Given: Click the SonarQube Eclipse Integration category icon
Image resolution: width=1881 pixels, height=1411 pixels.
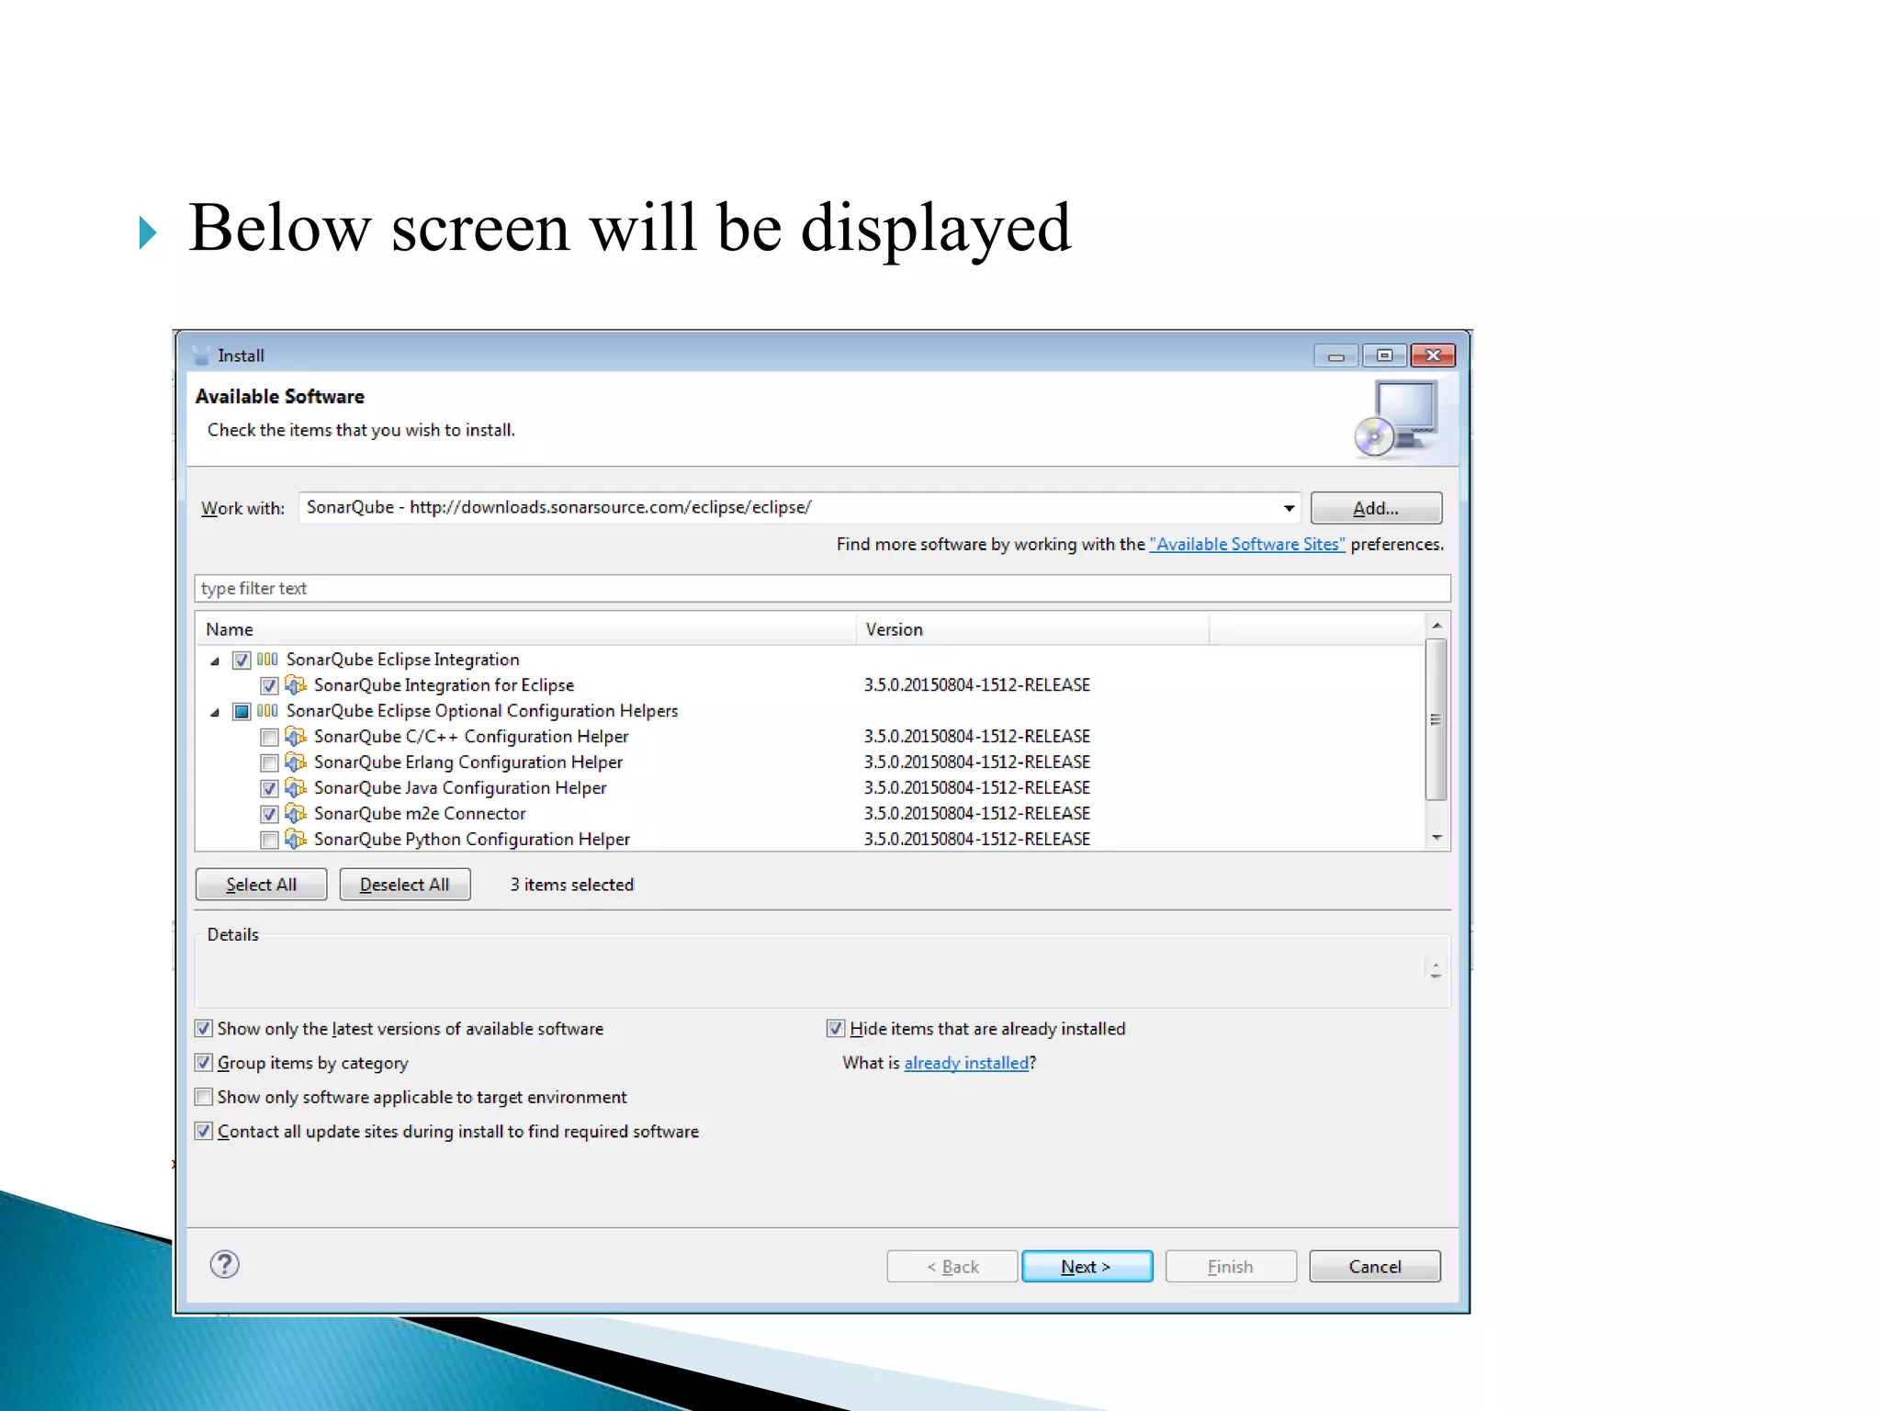Looking at the screenshot, I should pos(267,660).
